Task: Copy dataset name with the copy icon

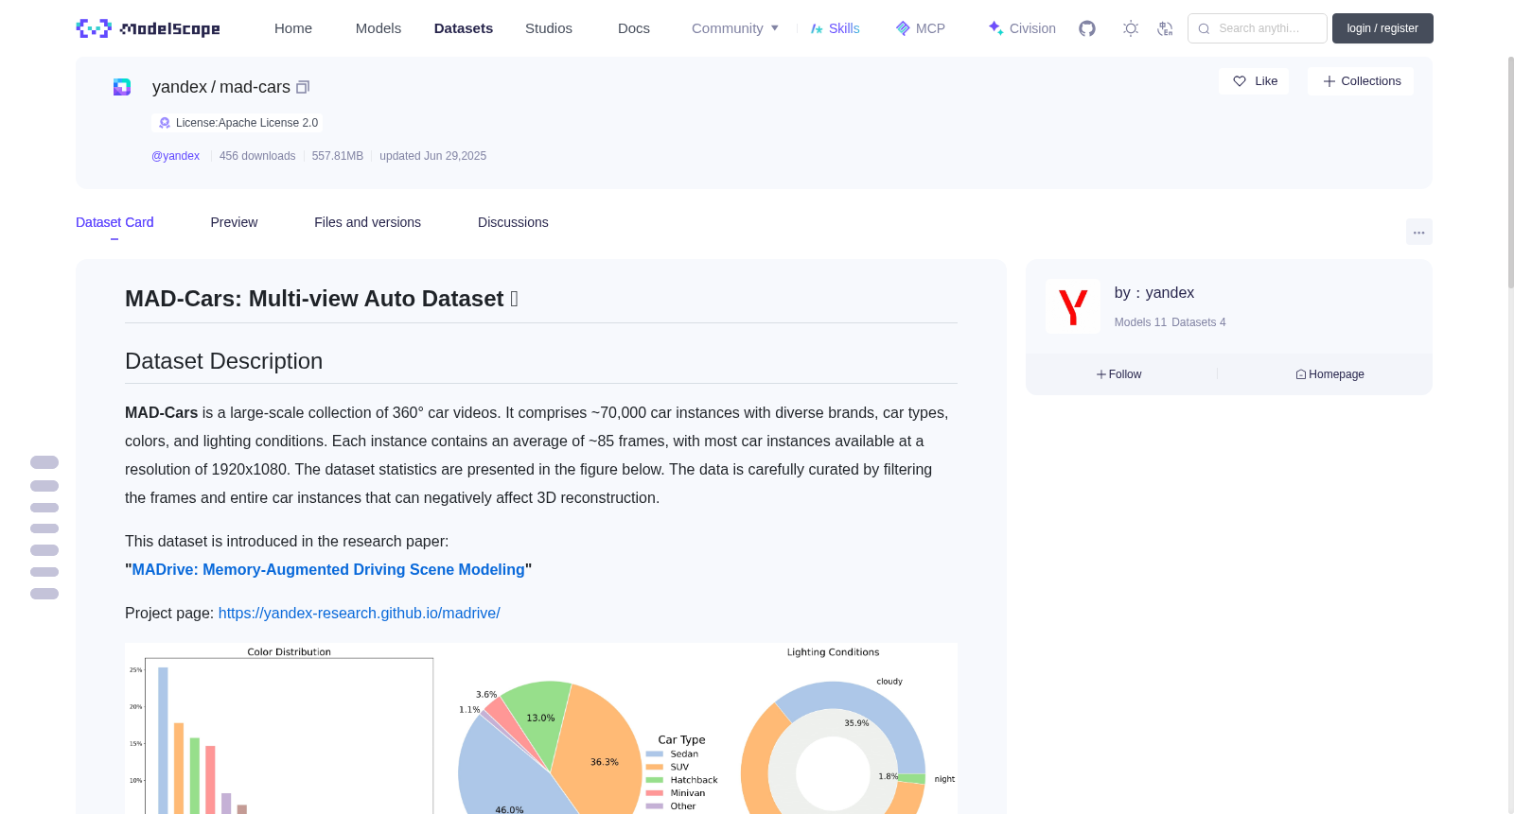Action: [x=303, y=87]
